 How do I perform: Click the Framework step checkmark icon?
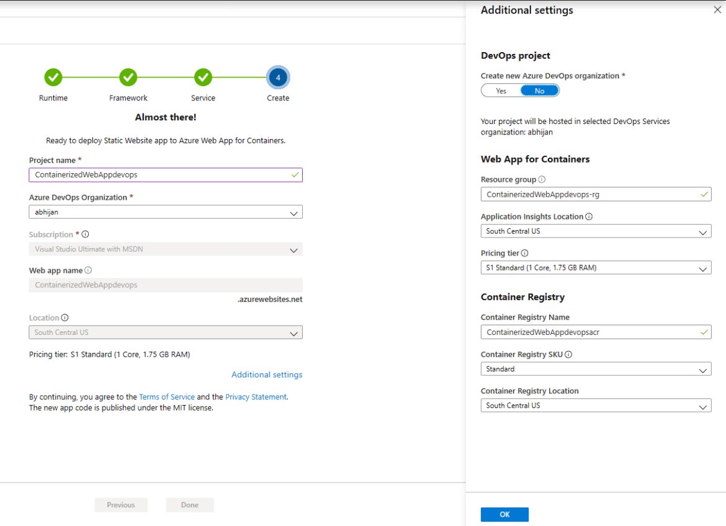(128, 78)
